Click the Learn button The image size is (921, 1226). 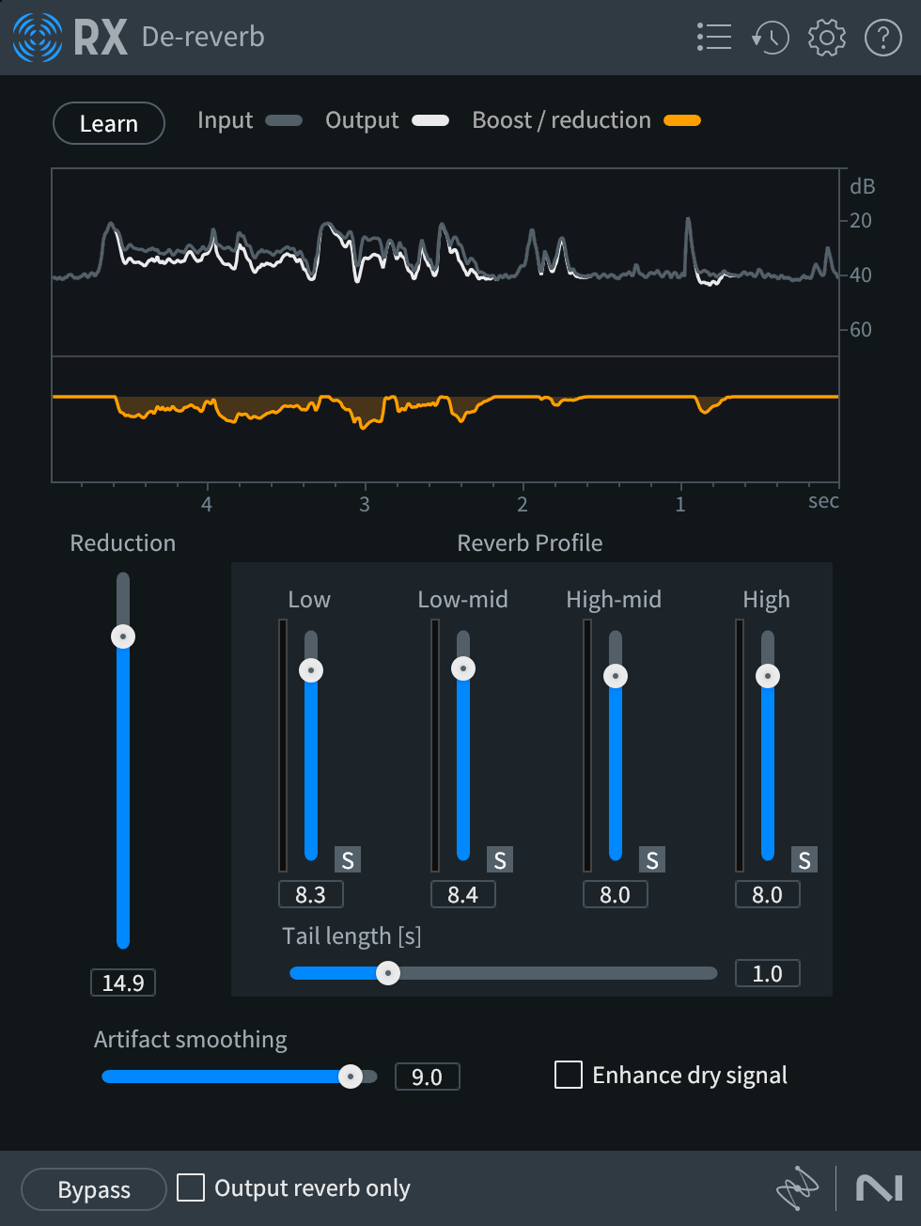[x=108, y=123]
